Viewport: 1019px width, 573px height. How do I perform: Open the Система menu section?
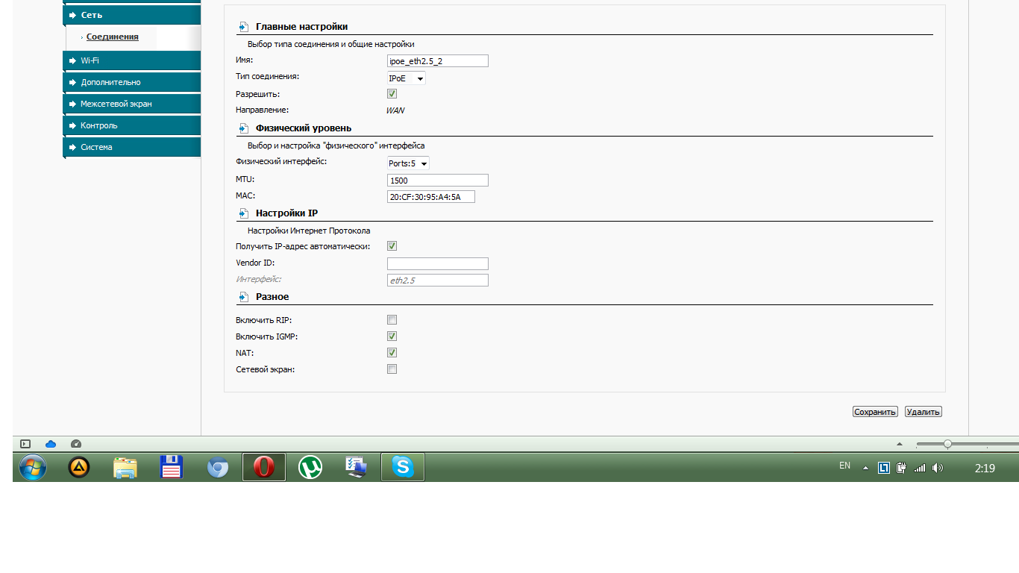click(x=132, y=147)
